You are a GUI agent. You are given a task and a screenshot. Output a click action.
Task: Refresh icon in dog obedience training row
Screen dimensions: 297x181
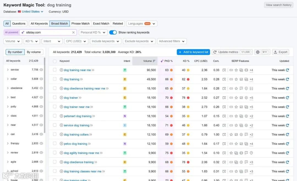(x=287, y=162)
